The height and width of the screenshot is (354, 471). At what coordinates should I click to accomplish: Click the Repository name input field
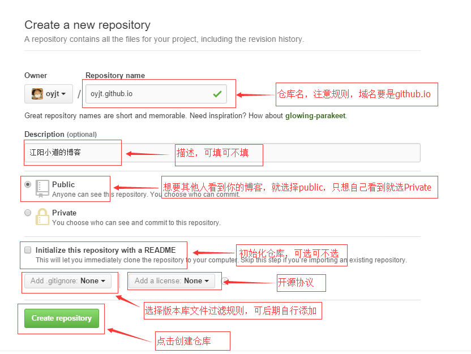click(156, 94)
